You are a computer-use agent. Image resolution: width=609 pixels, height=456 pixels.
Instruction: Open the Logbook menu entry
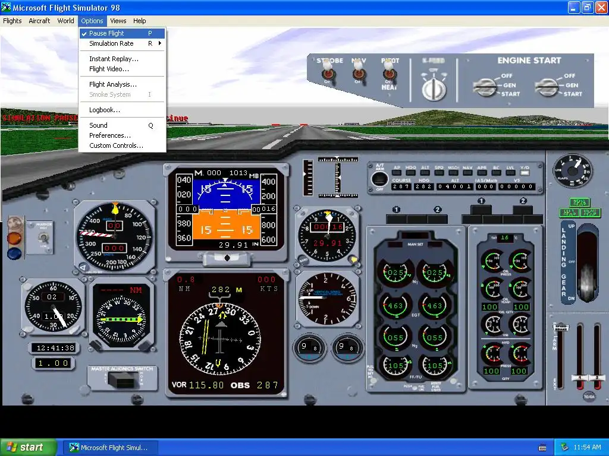pos(123,110)
